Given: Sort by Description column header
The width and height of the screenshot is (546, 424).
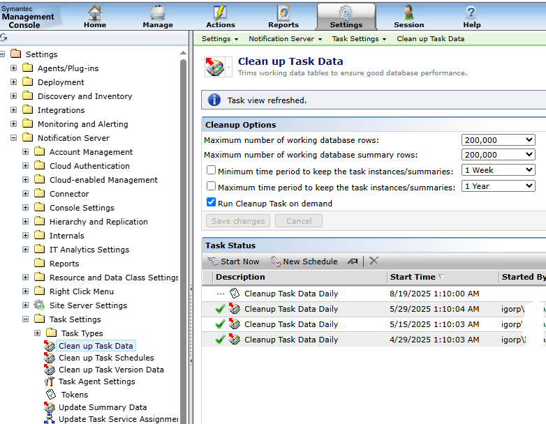Looking at the screenshot, I should click(x=300, y=277).
